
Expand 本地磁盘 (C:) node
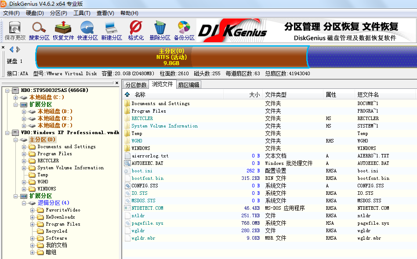pos(16,98)
